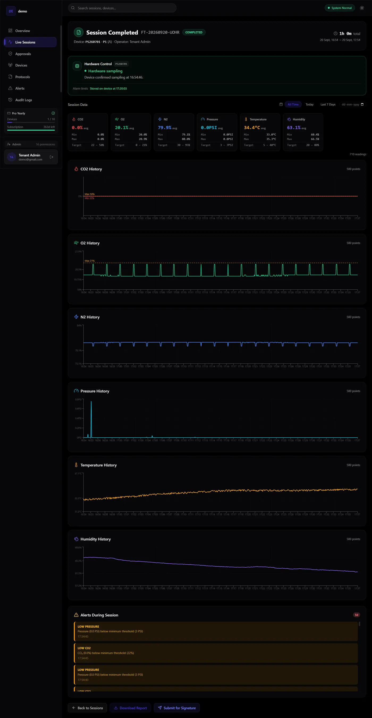The height and width of the screenshot is (718, 372).
Task: Download the session report
Action: [130, 708]
